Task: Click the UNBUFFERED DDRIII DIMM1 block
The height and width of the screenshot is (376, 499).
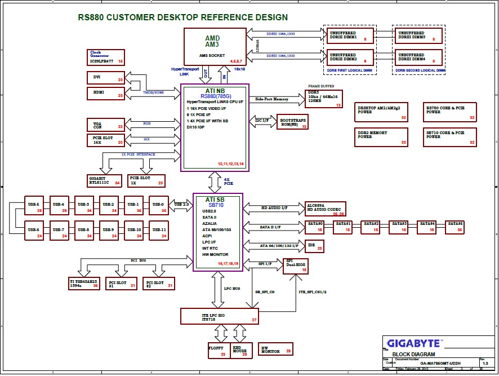Action: pyautogui.click(x=350, y=36)
